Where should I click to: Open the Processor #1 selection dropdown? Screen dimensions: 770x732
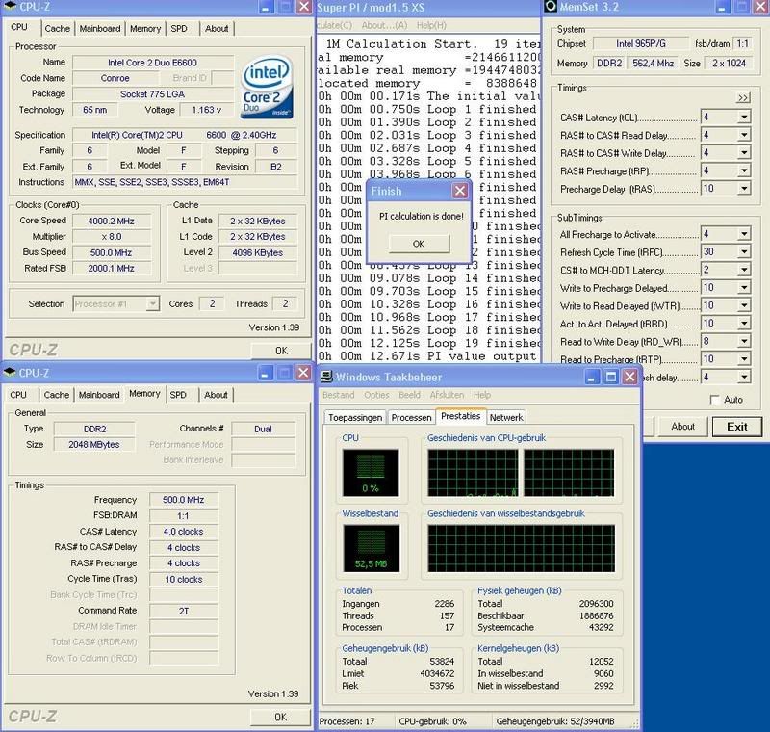[153, 304]
